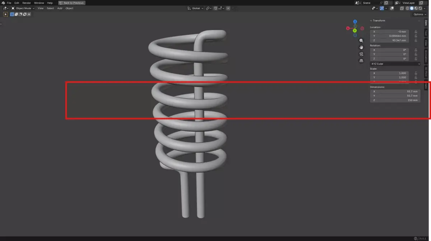Click the Dimensions Z value 150 mm

click(395, 100)
